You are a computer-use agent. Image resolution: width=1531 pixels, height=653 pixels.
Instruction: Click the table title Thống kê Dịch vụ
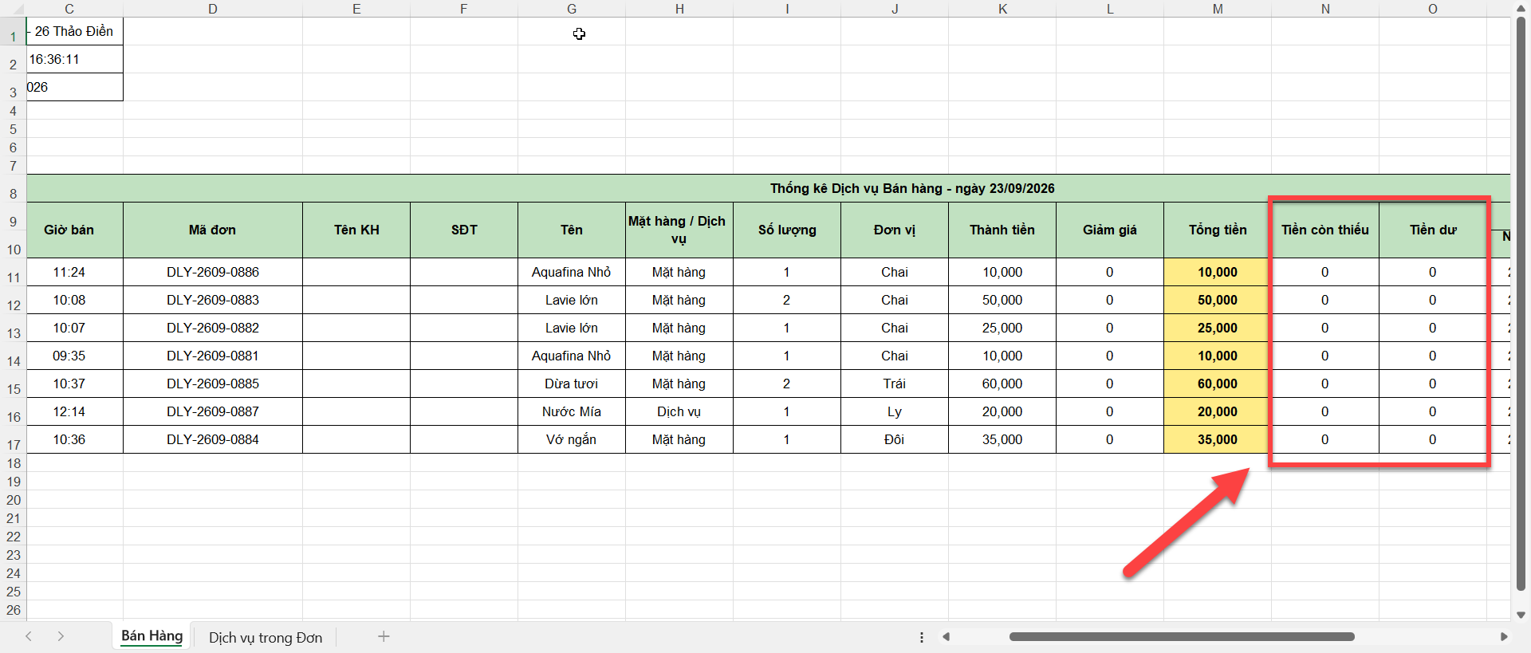pos(912,188)
